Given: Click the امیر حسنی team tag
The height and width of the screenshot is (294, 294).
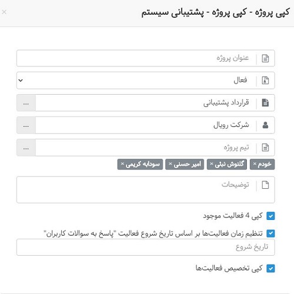Looking at the screenshot, I should (185, 164).
